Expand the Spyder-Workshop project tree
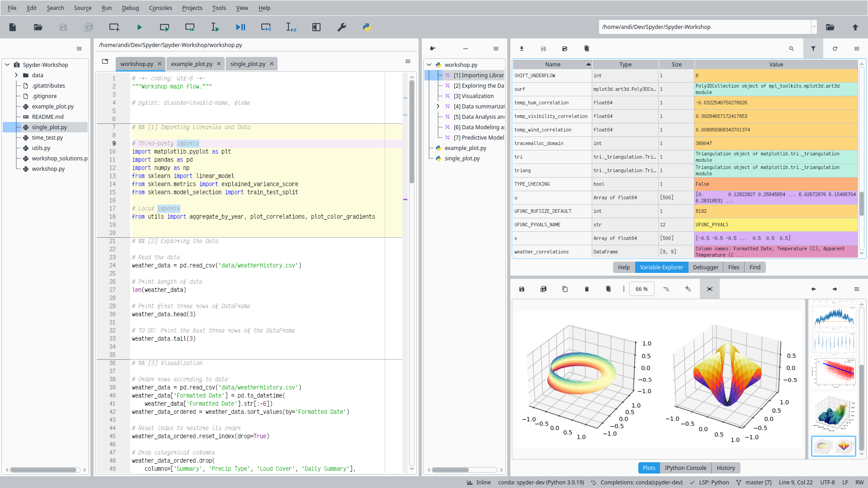Screen dimensions: 868x488 (x=7, y=64)
